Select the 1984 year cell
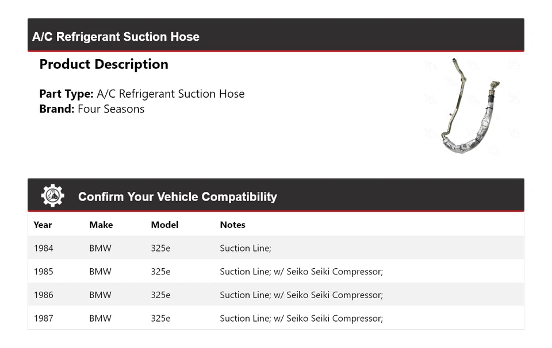 tap(43, 248)
